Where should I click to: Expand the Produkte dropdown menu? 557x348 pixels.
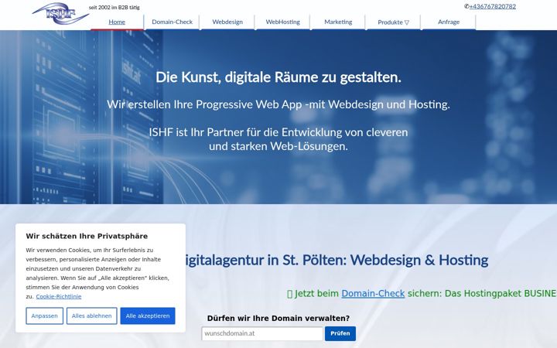393,22
